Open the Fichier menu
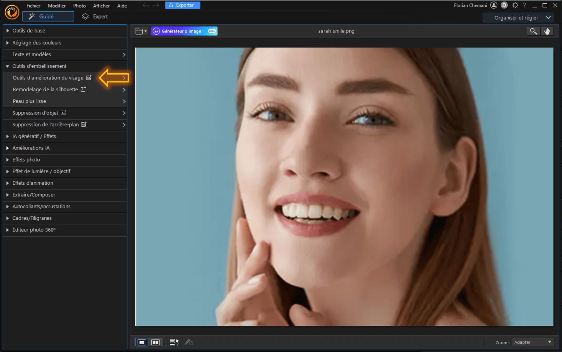 tap(33, 5)
